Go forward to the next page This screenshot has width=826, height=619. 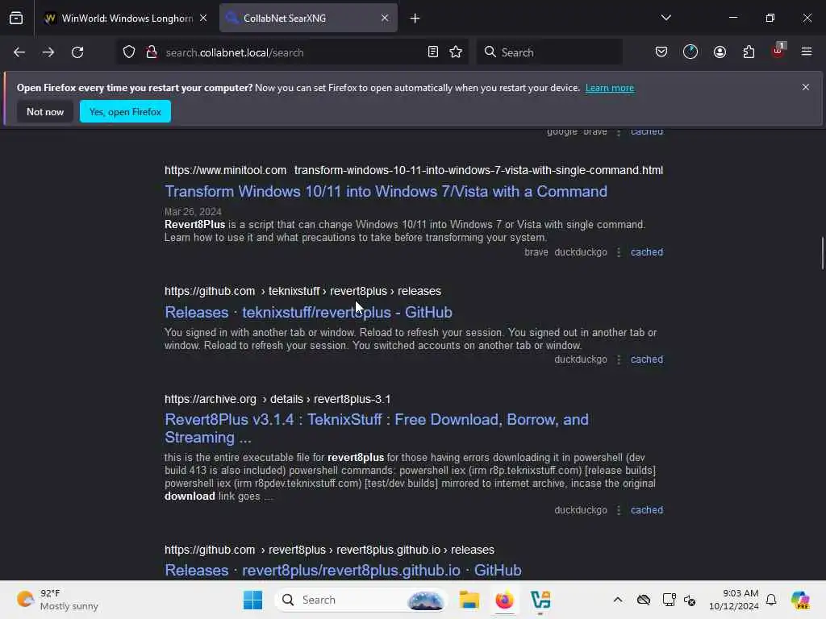coord(48,52)
